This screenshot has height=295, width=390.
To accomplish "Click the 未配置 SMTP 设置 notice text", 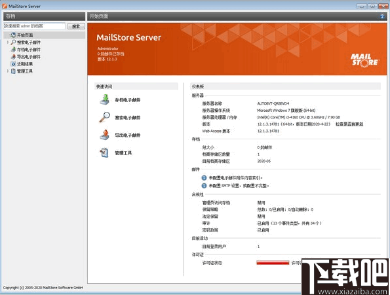I will click(239, 186).
